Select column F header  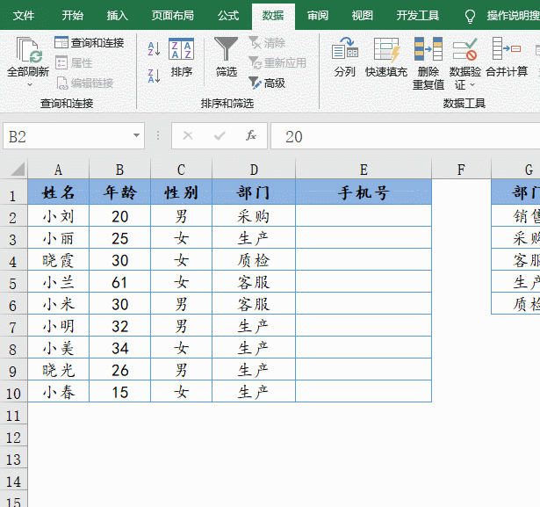pyautogui.click(x=461, y=170)
